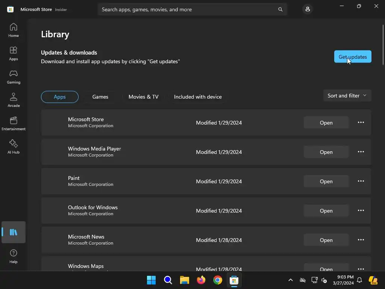Viewport: 385px width, 289px height.
Task: Open AI Hub from the sidebar
Action: click(x=13, y=147)
